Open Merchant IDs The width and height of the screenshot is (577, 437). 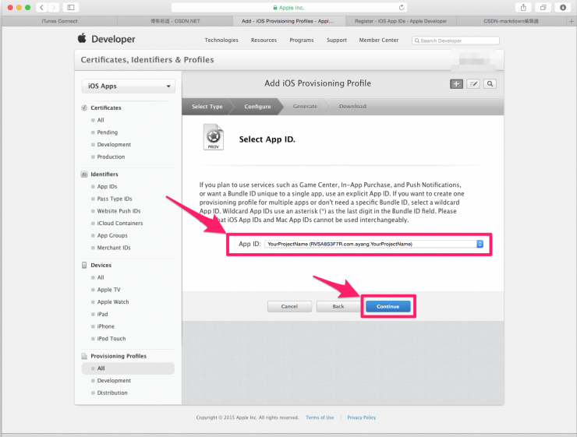(114, 248)
